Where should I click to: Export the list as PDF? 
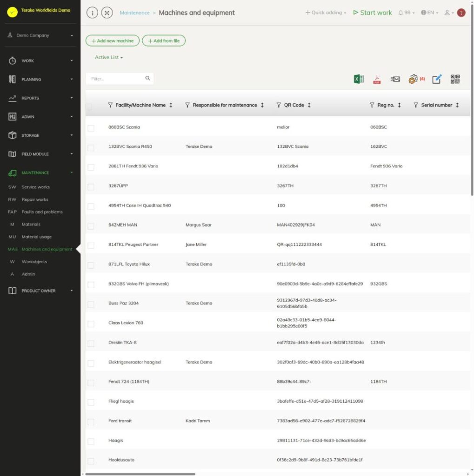(x=377, y=79)
